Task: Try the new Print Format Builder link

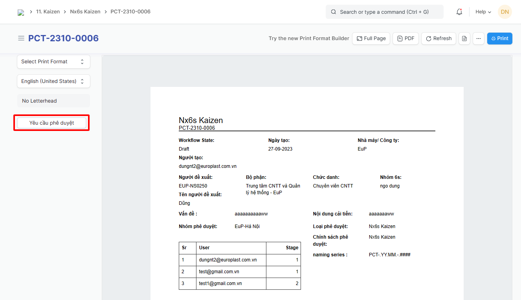Action: pos(309,39)
